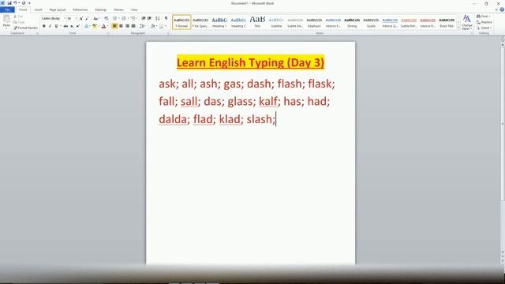Click the Text Effects icon
Viewport: 505px width, 284px height.
(86, 26)
